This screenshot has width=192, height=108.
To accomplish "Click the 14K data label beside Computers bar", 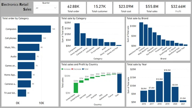I will click(54, 29).
